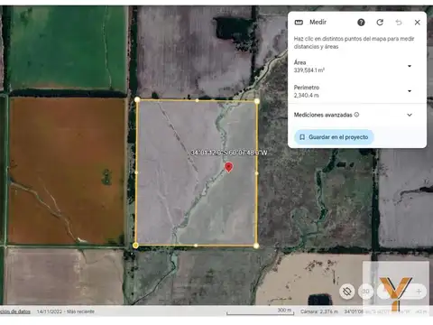This screenshot has height=325, width=433.
Task: Click Guardar en el proyecto button
Action: 334,137
